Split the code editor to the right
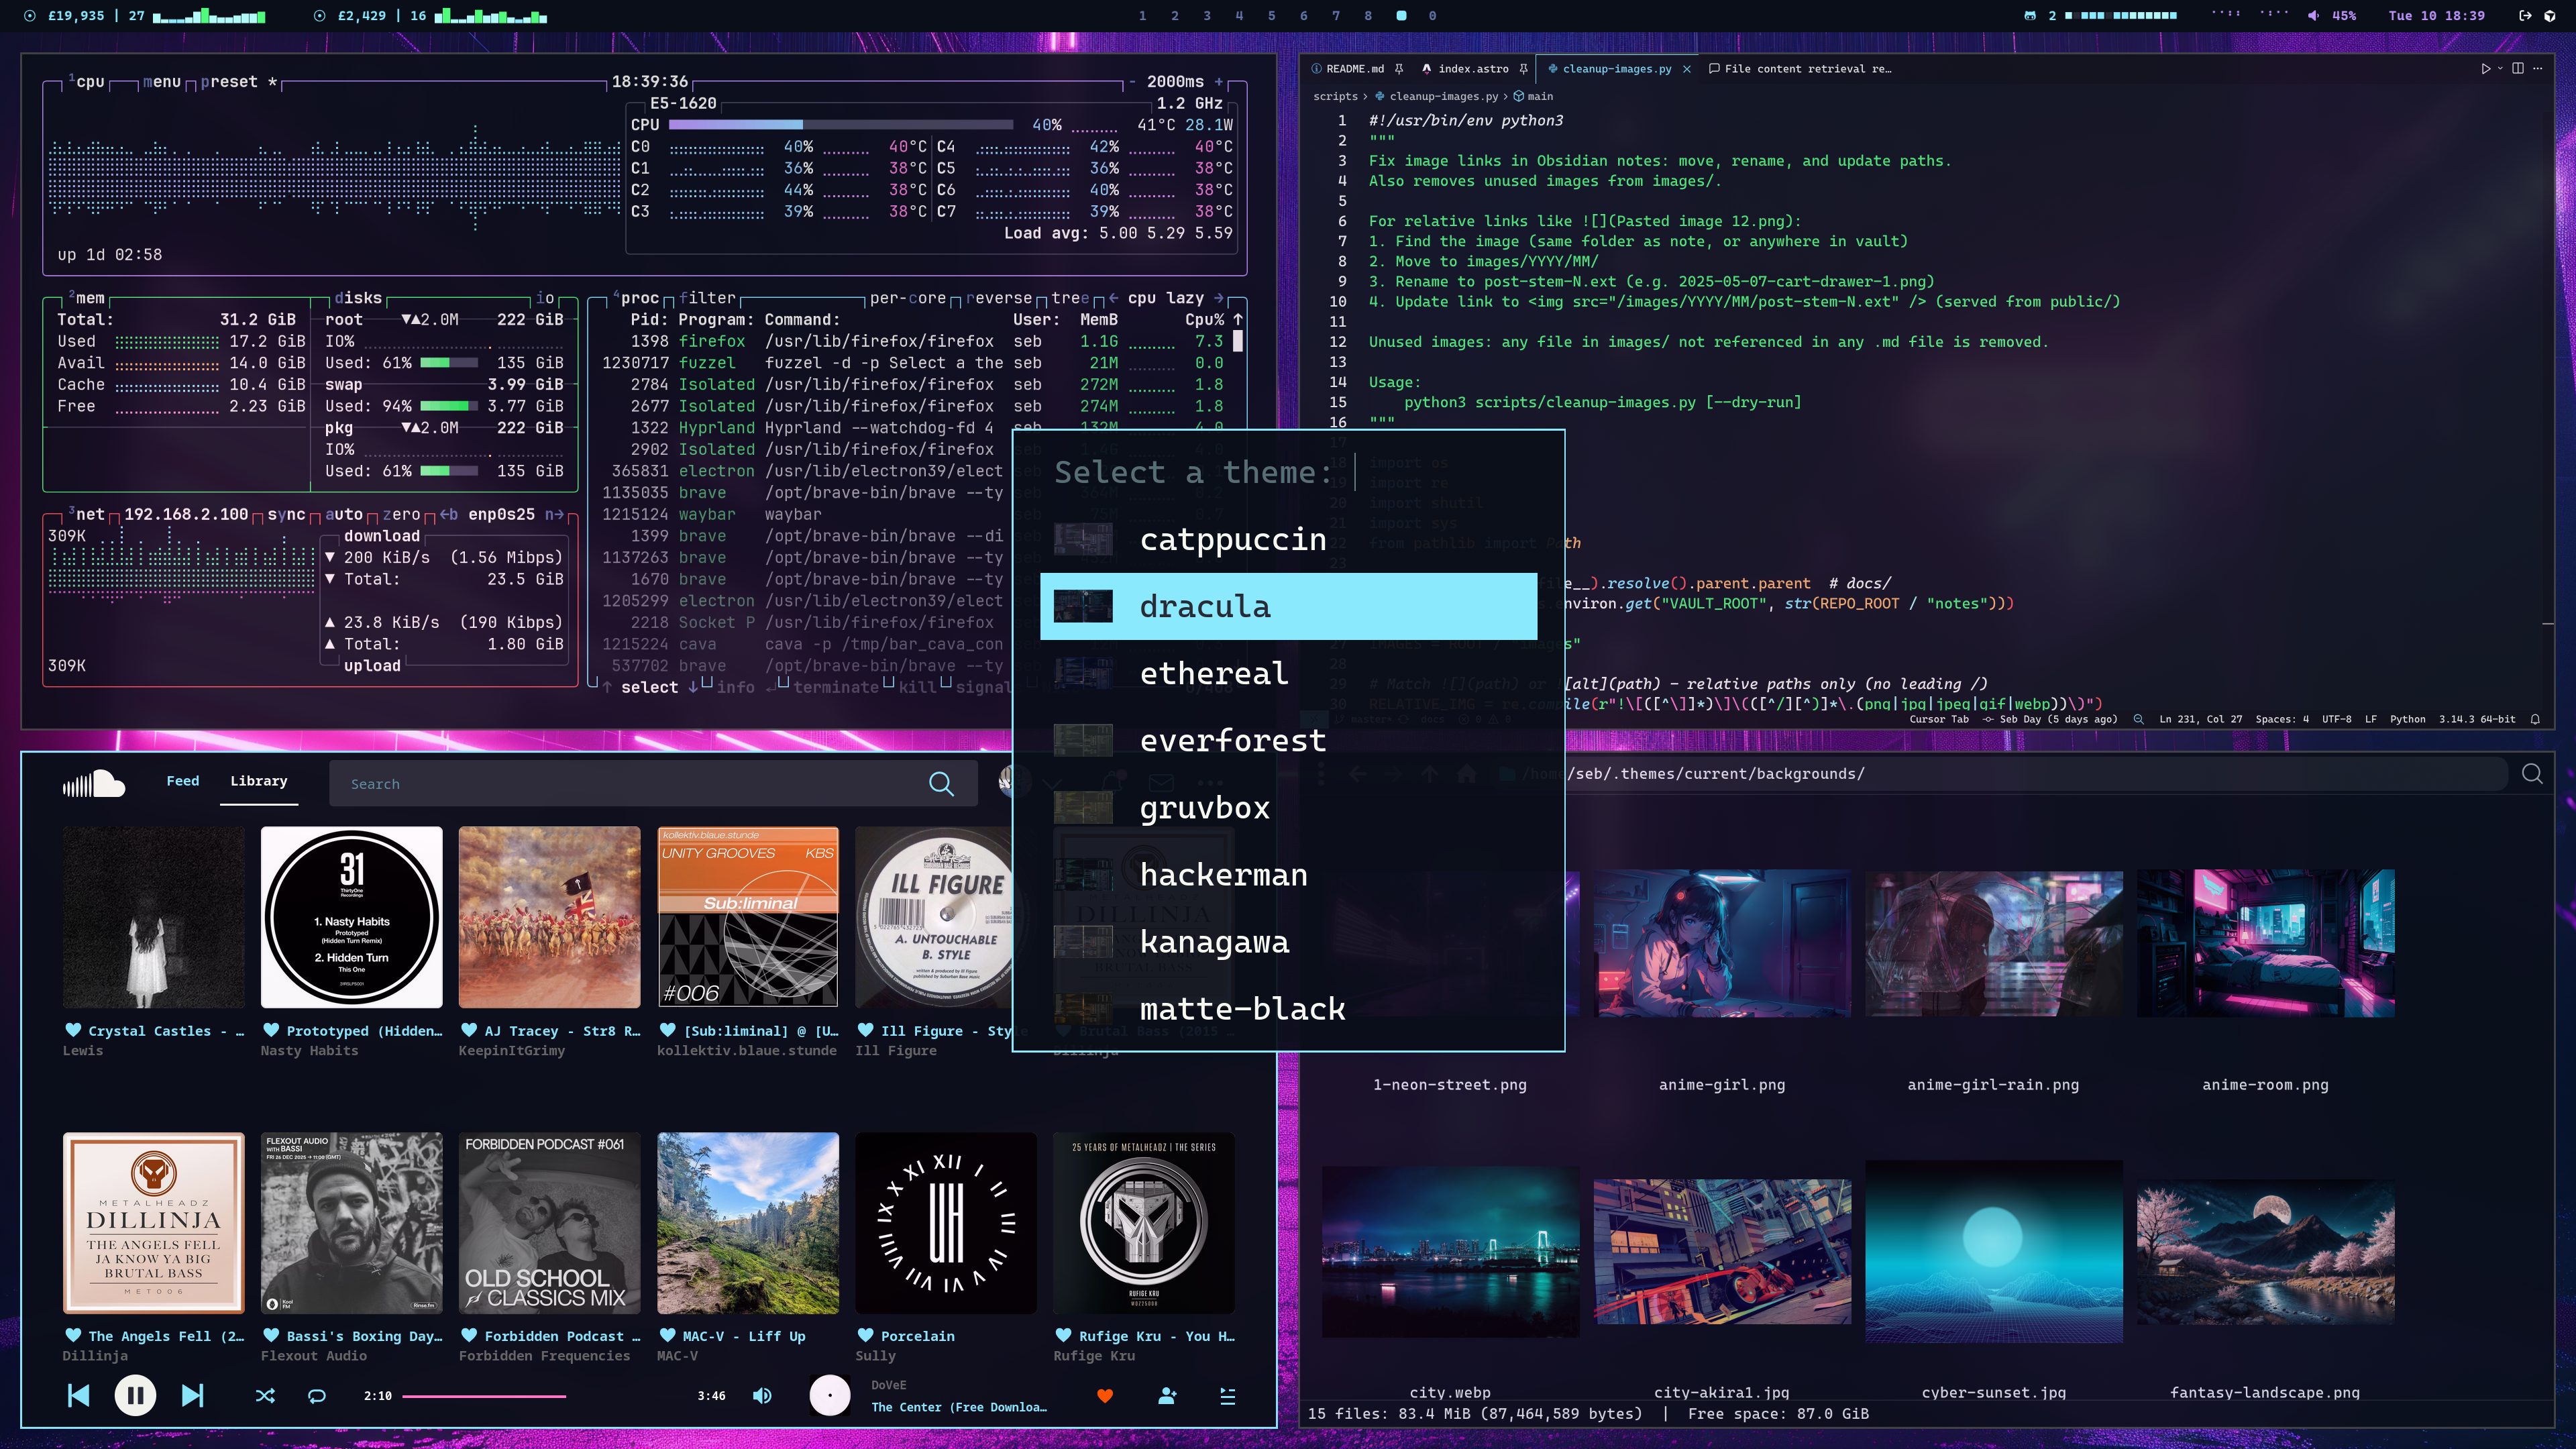 tap(2518, 68)
